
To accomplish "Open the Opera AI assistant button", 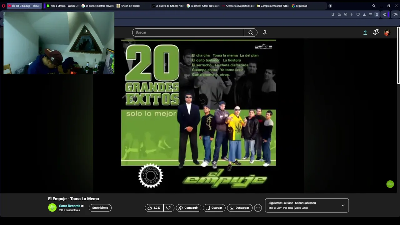I will (395, 14).
